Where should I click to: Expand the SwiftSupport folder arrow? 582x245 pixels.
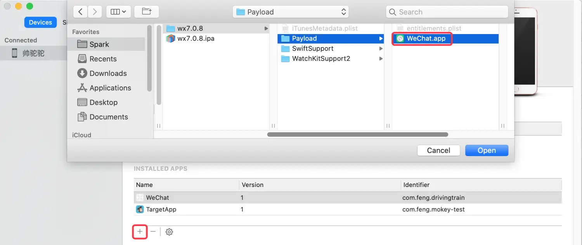(x=381, y=48)
